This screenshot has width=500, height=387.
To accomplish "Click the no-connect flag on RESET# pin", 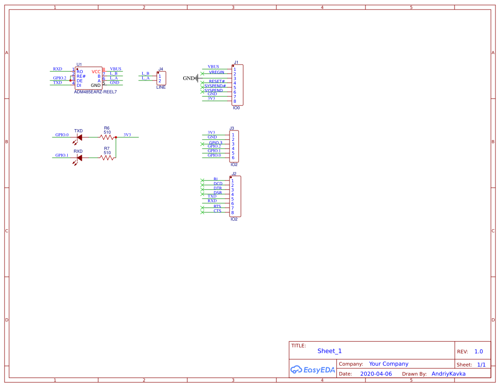I will [x=203, y=81].
